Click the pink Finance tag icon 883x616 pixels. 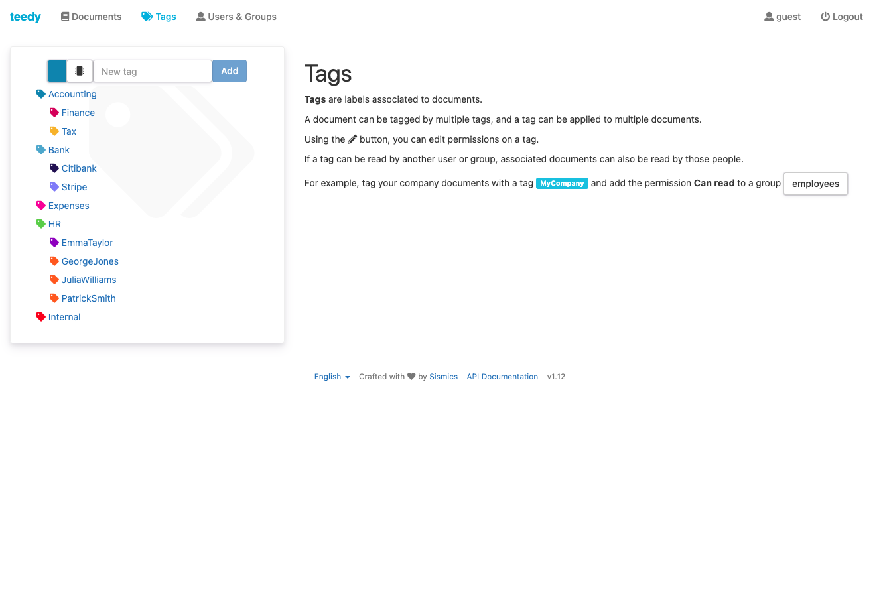point(54,113)
